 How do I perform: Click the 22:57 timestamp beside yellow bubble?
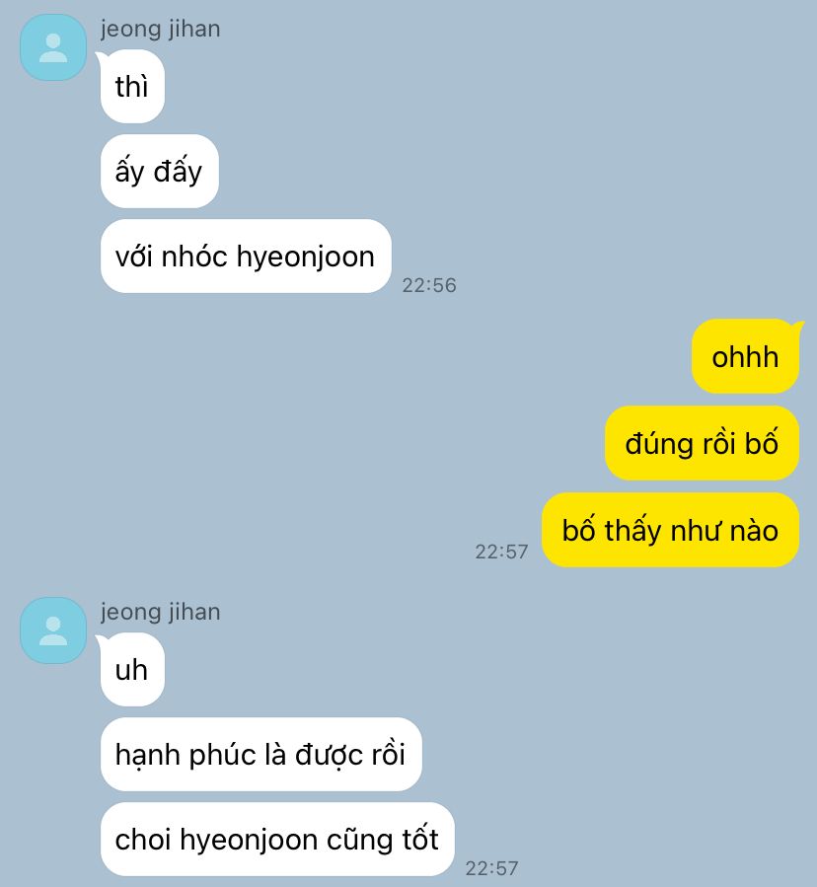(x=501, y=552)
